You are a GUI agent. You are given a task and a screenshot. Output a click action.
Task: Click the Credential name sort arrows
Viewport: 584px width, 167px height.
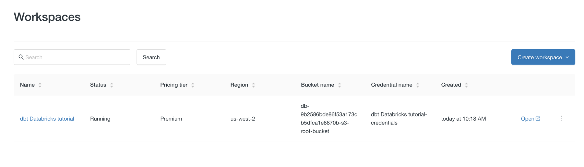(418, 85)
